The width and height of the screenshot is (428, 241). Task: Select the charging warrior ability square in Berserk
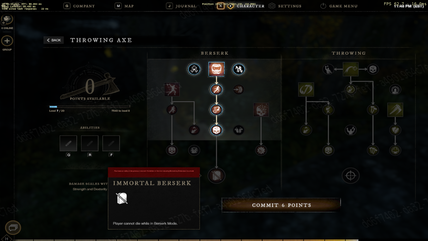point(172,90)
